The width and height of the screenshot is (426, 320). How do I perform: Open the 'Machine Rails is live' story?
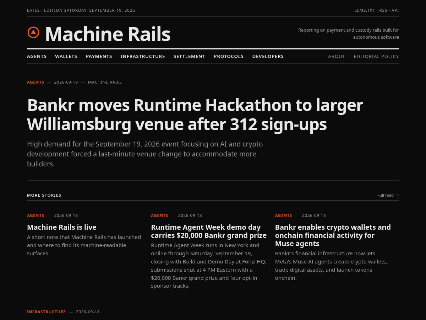click(62, 227)
